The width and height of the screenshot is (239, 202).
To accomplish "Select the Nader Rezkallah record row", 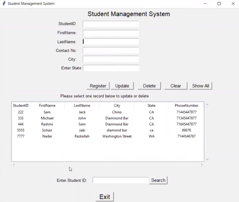I will coord(108,136).
